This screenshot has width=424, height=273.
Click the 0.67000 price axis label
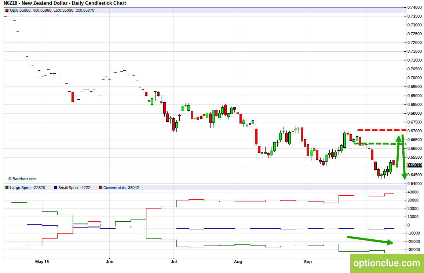[414, 131]
